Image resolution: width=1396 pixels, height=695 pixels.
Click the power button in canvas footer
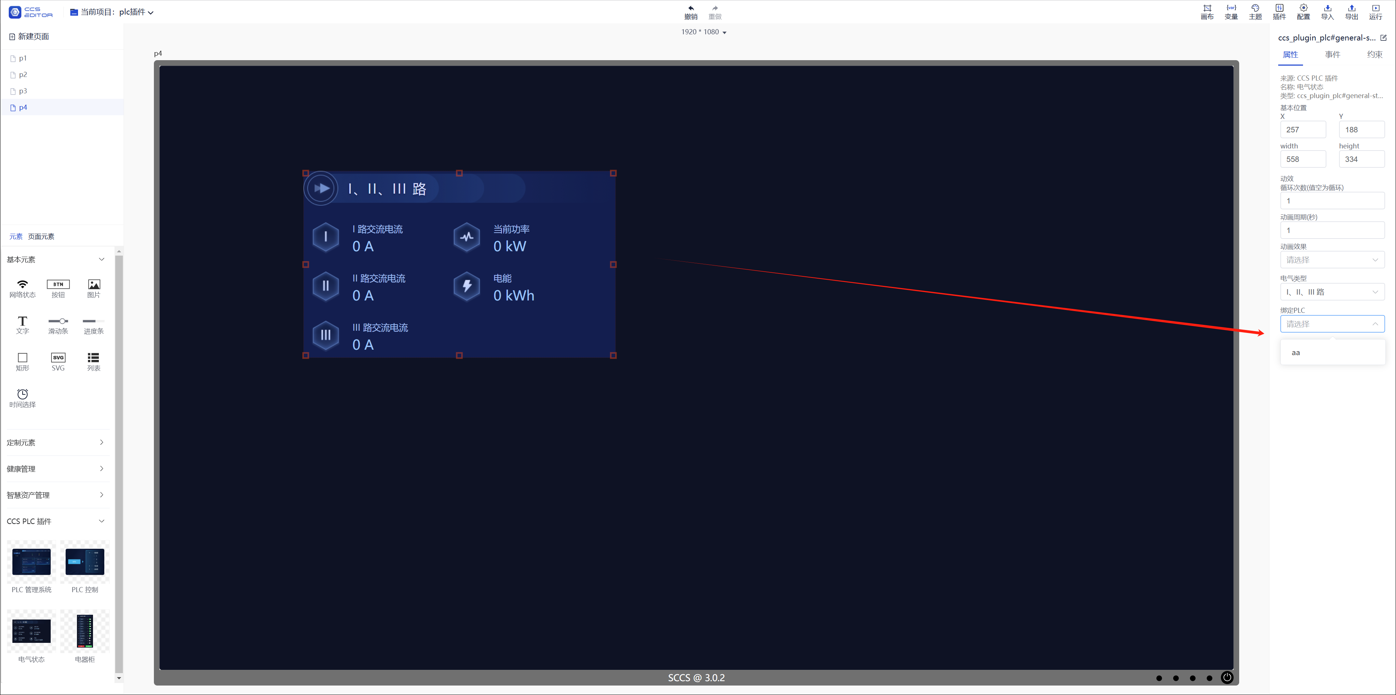pos(1227,677)
